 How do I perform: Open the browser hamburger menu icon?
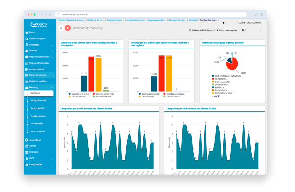pos(262,14)
